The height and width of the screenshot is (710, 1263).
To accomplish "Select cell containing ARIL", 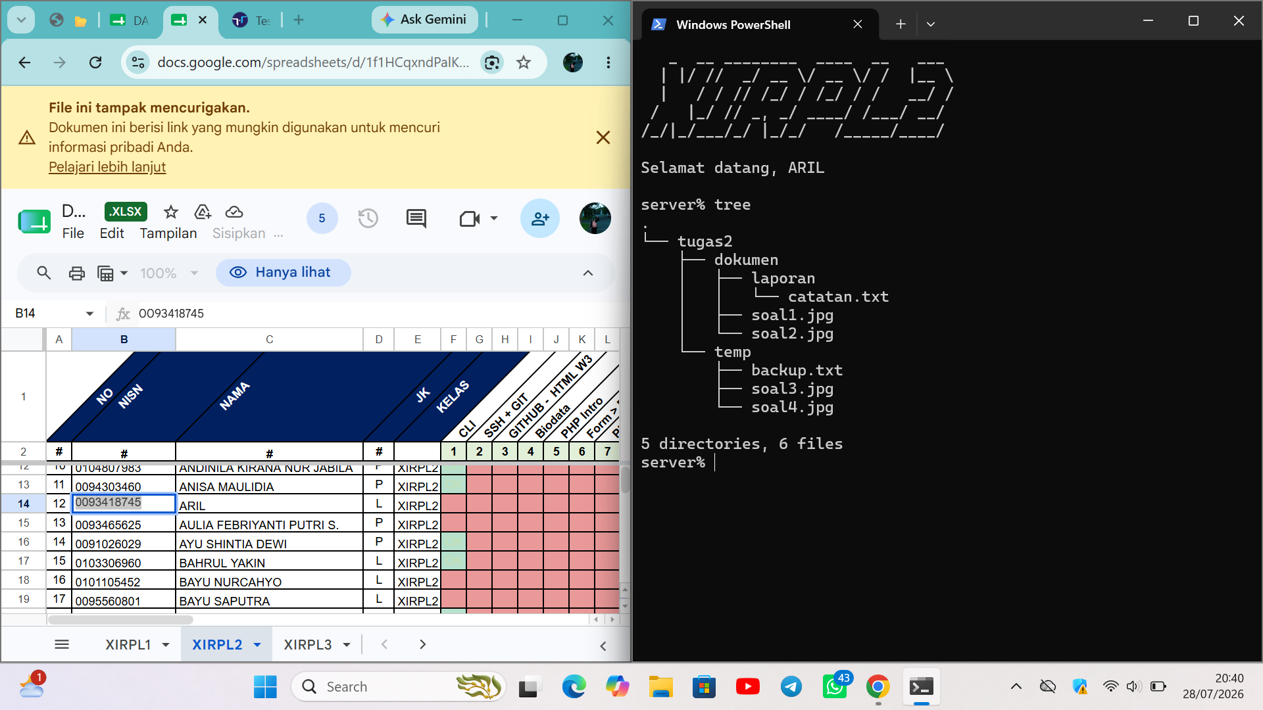I will [269, 505].
